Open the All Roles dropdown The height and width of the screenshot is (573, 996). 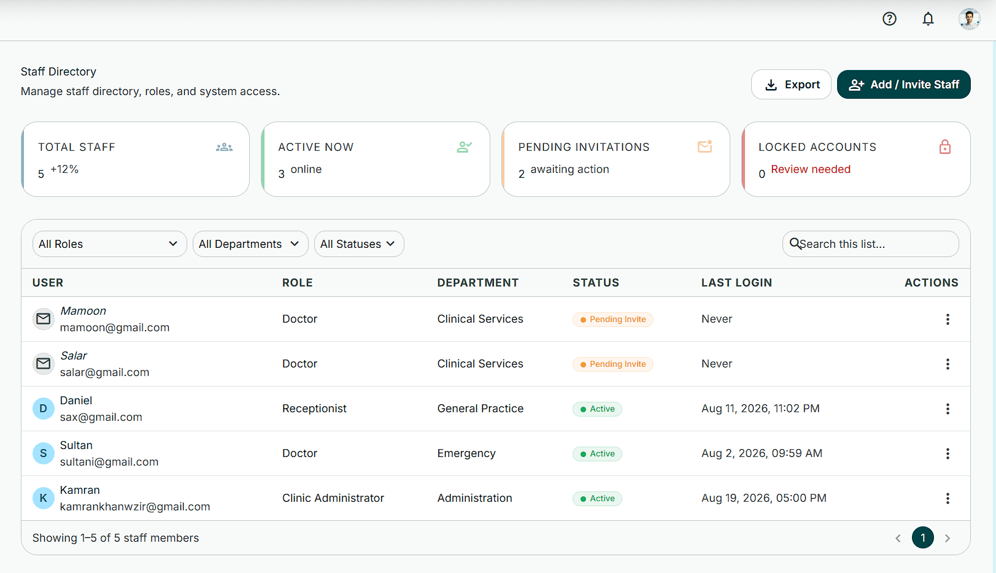point(109,244)
